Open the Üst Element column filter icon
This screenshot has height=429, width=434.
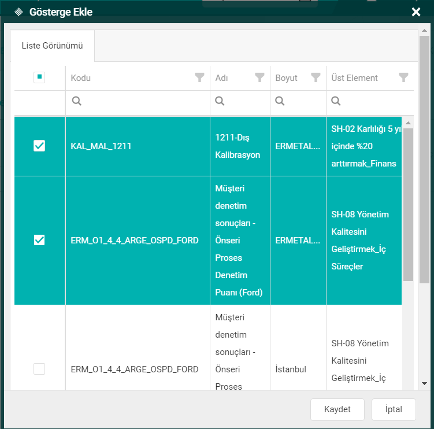(403, 77)
